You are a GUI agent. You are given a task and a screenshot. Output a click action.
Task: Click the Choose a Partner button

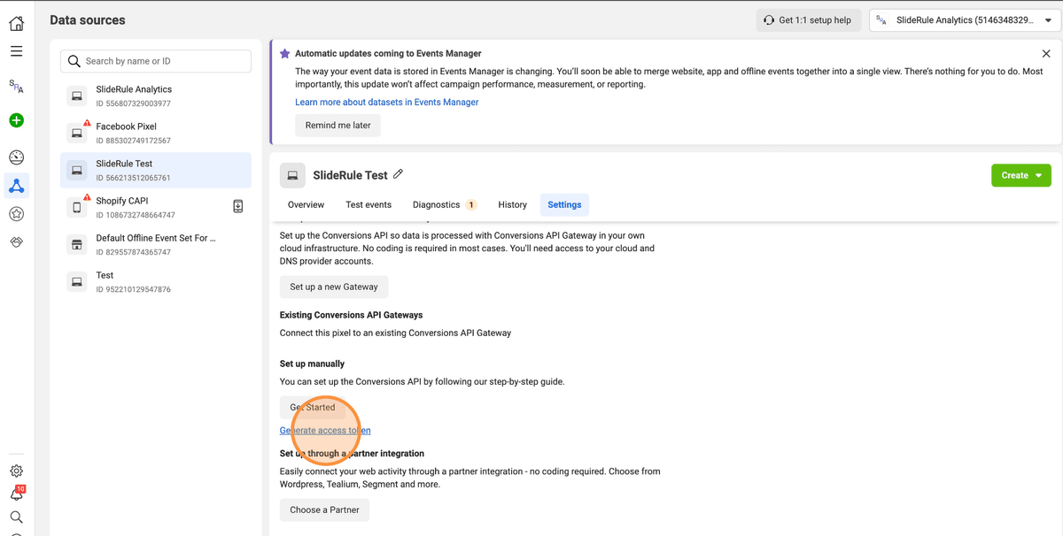[325, 509]
